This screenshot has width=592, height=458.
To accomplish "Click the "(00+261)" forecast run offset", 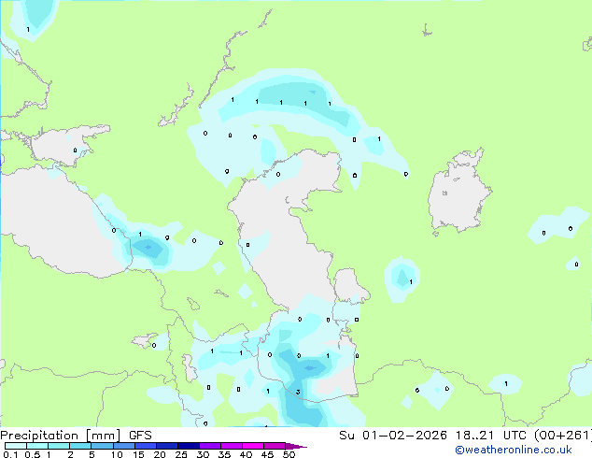I will coord(563,436).
